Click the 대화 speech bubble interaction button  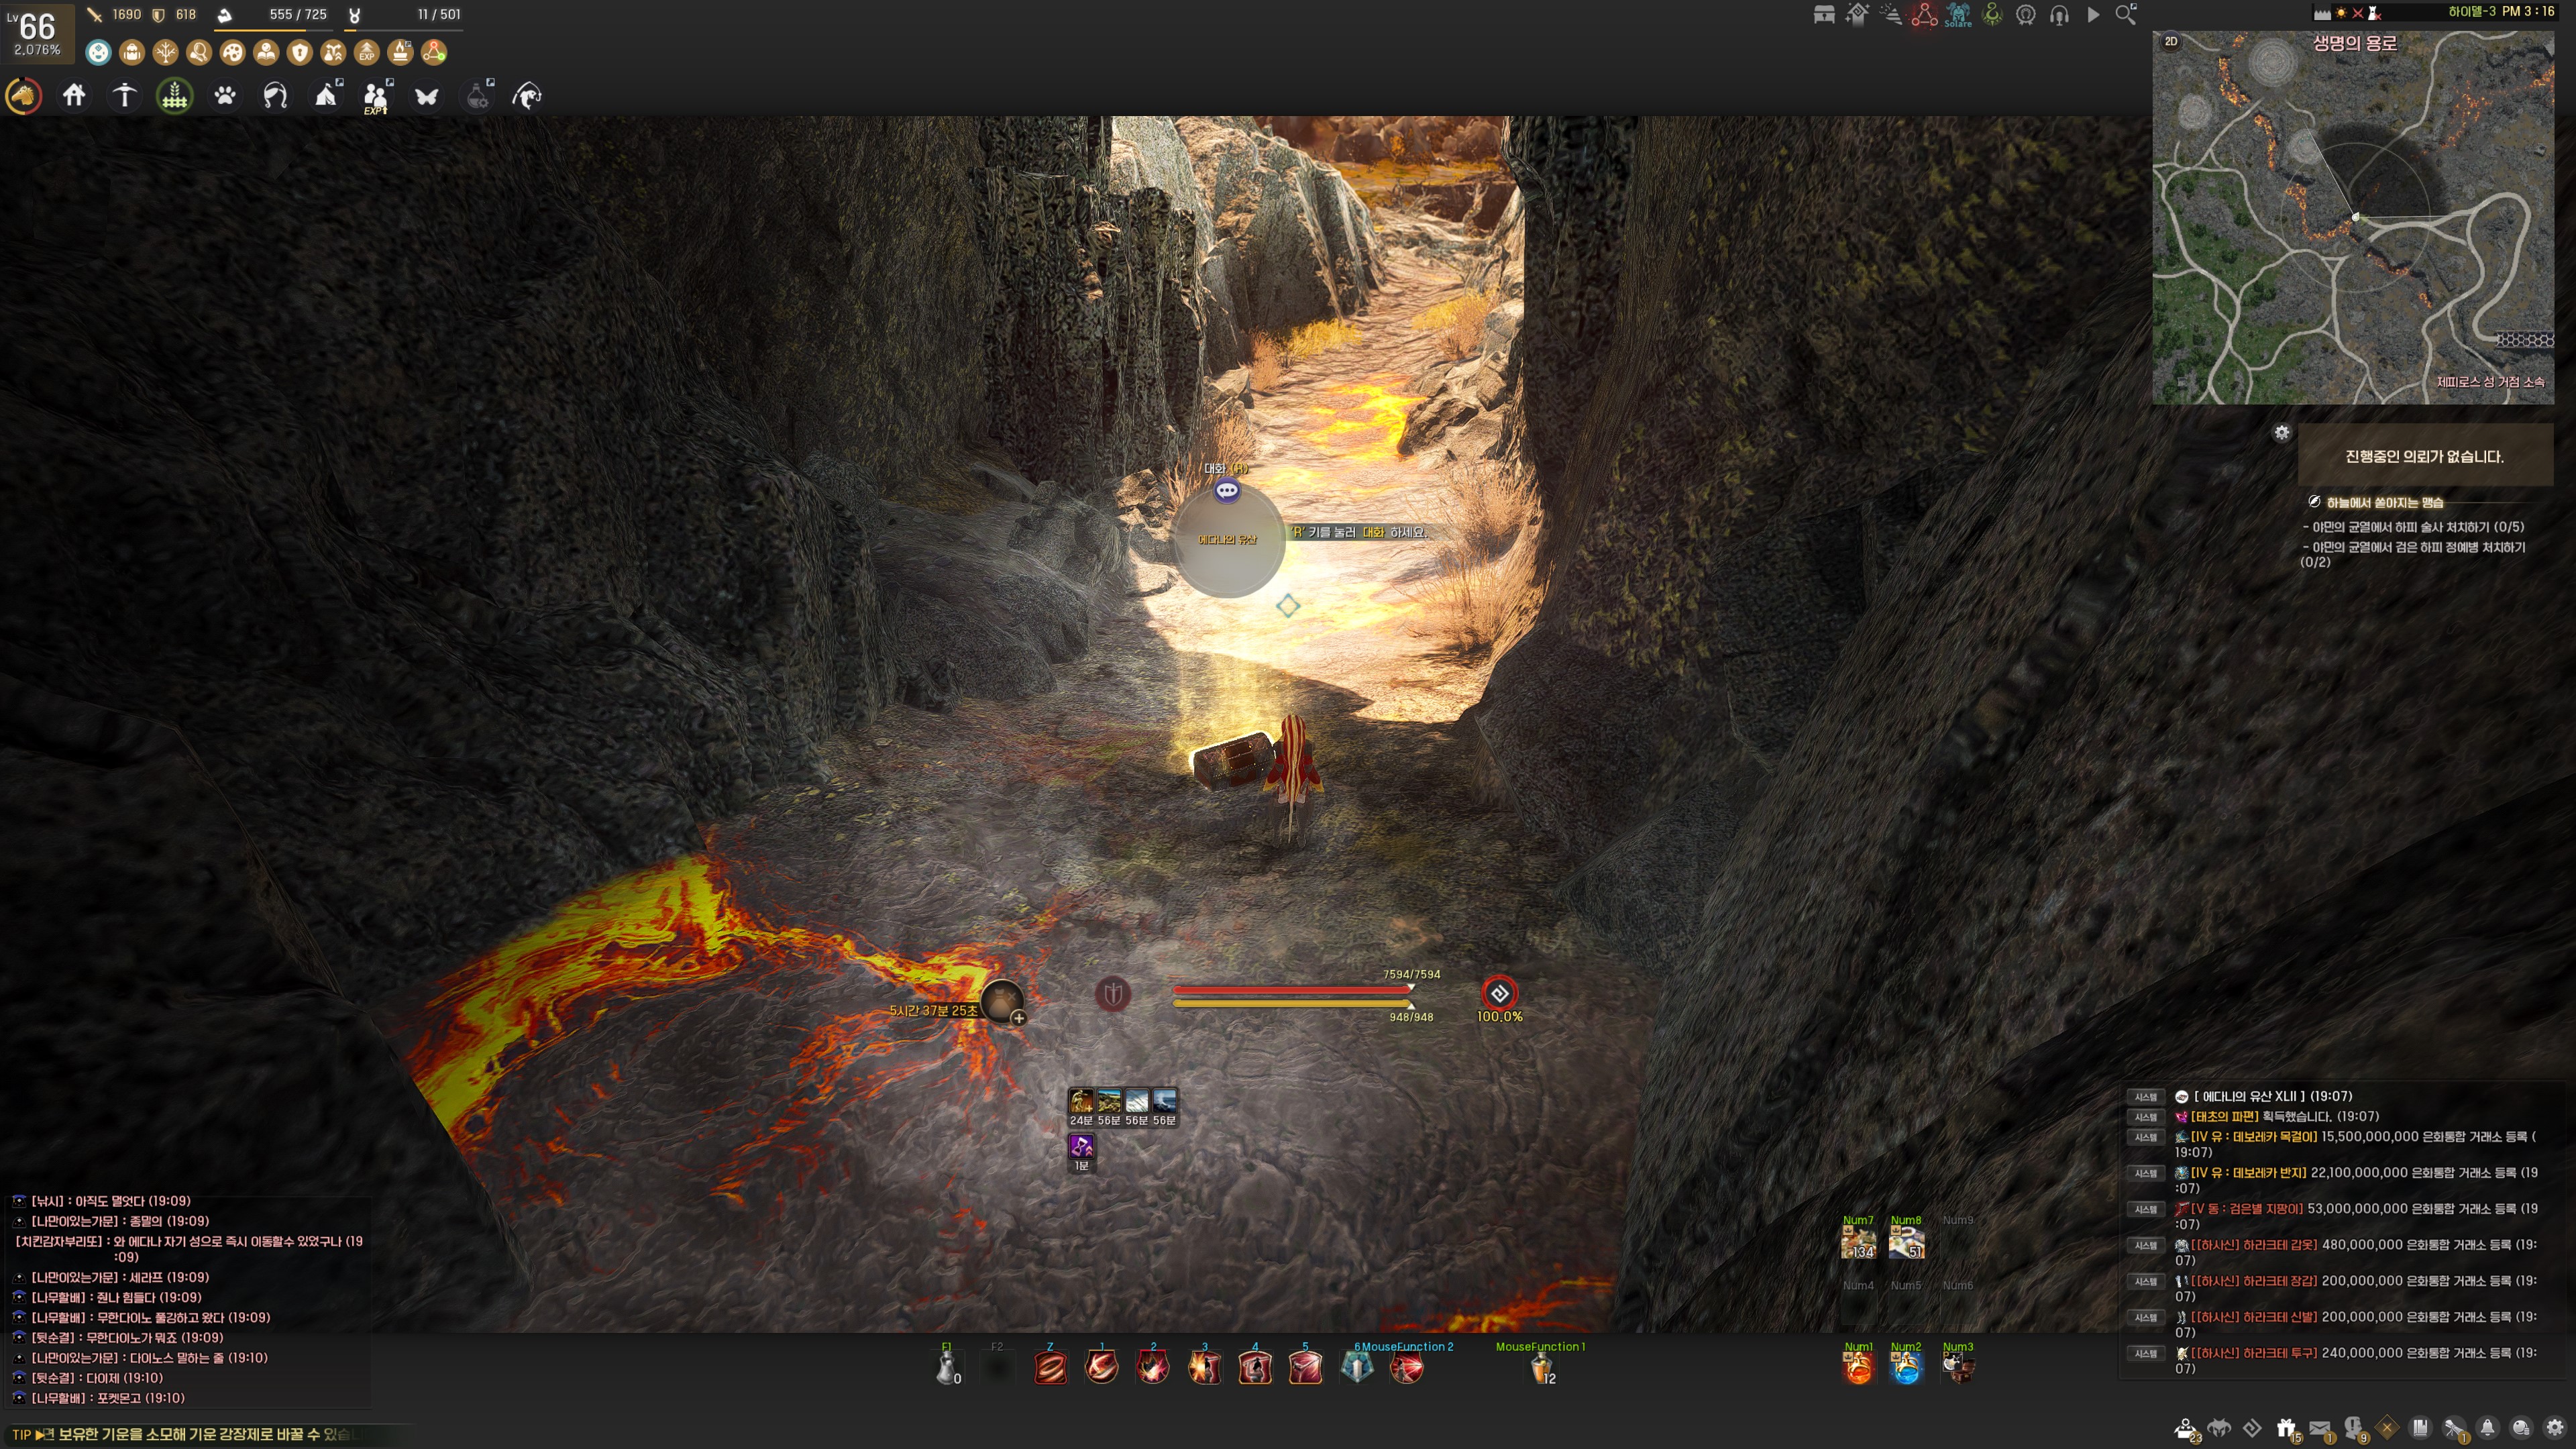1227,490
